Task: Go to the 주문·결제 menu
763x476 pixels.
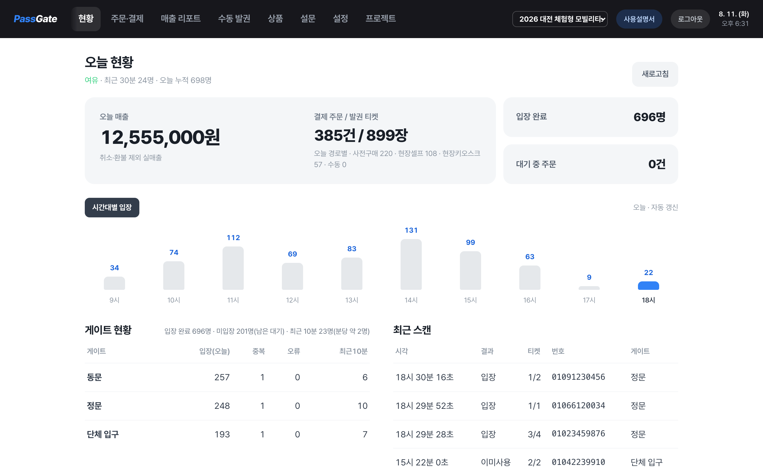Action: [127, 19]
